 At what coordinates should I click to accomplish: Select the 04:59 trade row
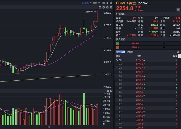click(146, 60)
